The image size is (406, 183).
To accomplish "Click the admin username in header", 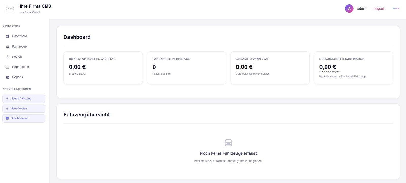I will click(x=362, y=9).
